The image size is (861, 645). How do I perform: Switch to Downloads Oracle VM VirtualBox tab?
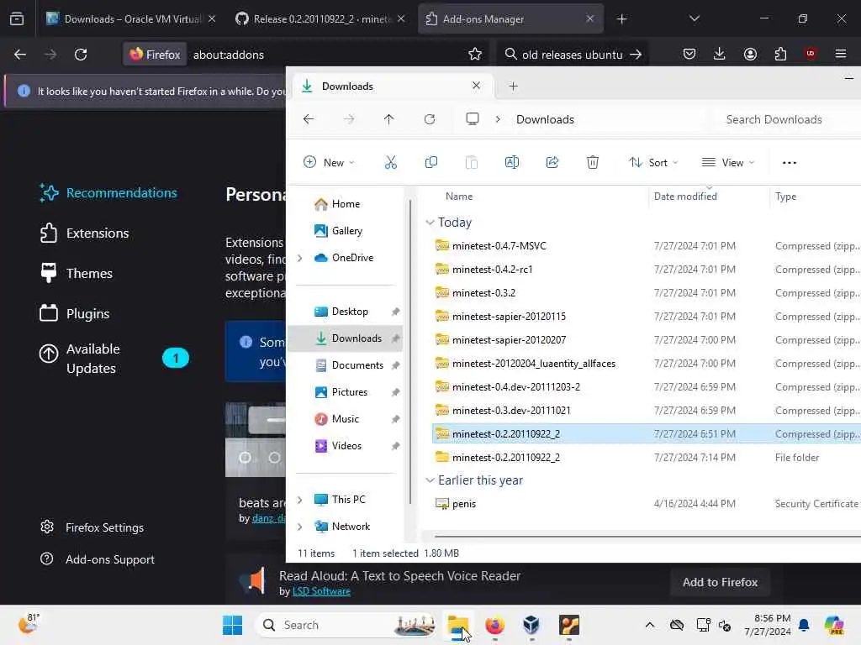[130, 18]
